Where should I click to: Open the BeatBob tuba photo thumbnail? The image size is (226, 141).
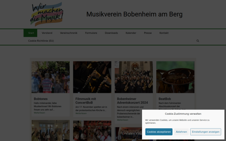pos(175,77)
